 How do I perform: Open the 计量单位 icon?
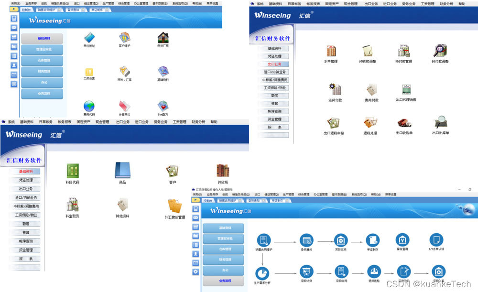tap(124, 106)
